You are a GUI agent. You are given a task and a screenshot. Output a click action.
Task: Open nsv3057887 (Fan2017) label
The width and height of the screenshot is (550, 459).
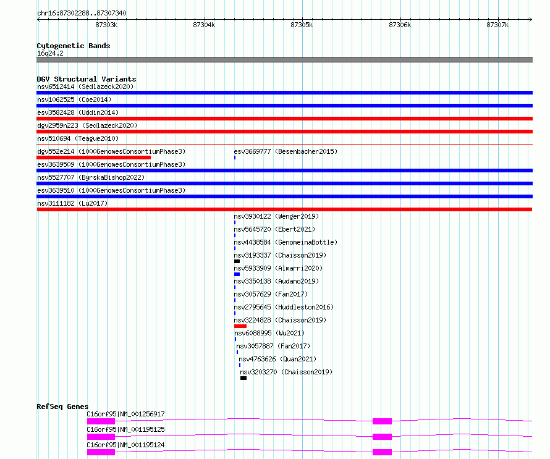pyautogui.click(x=273, y=346)
